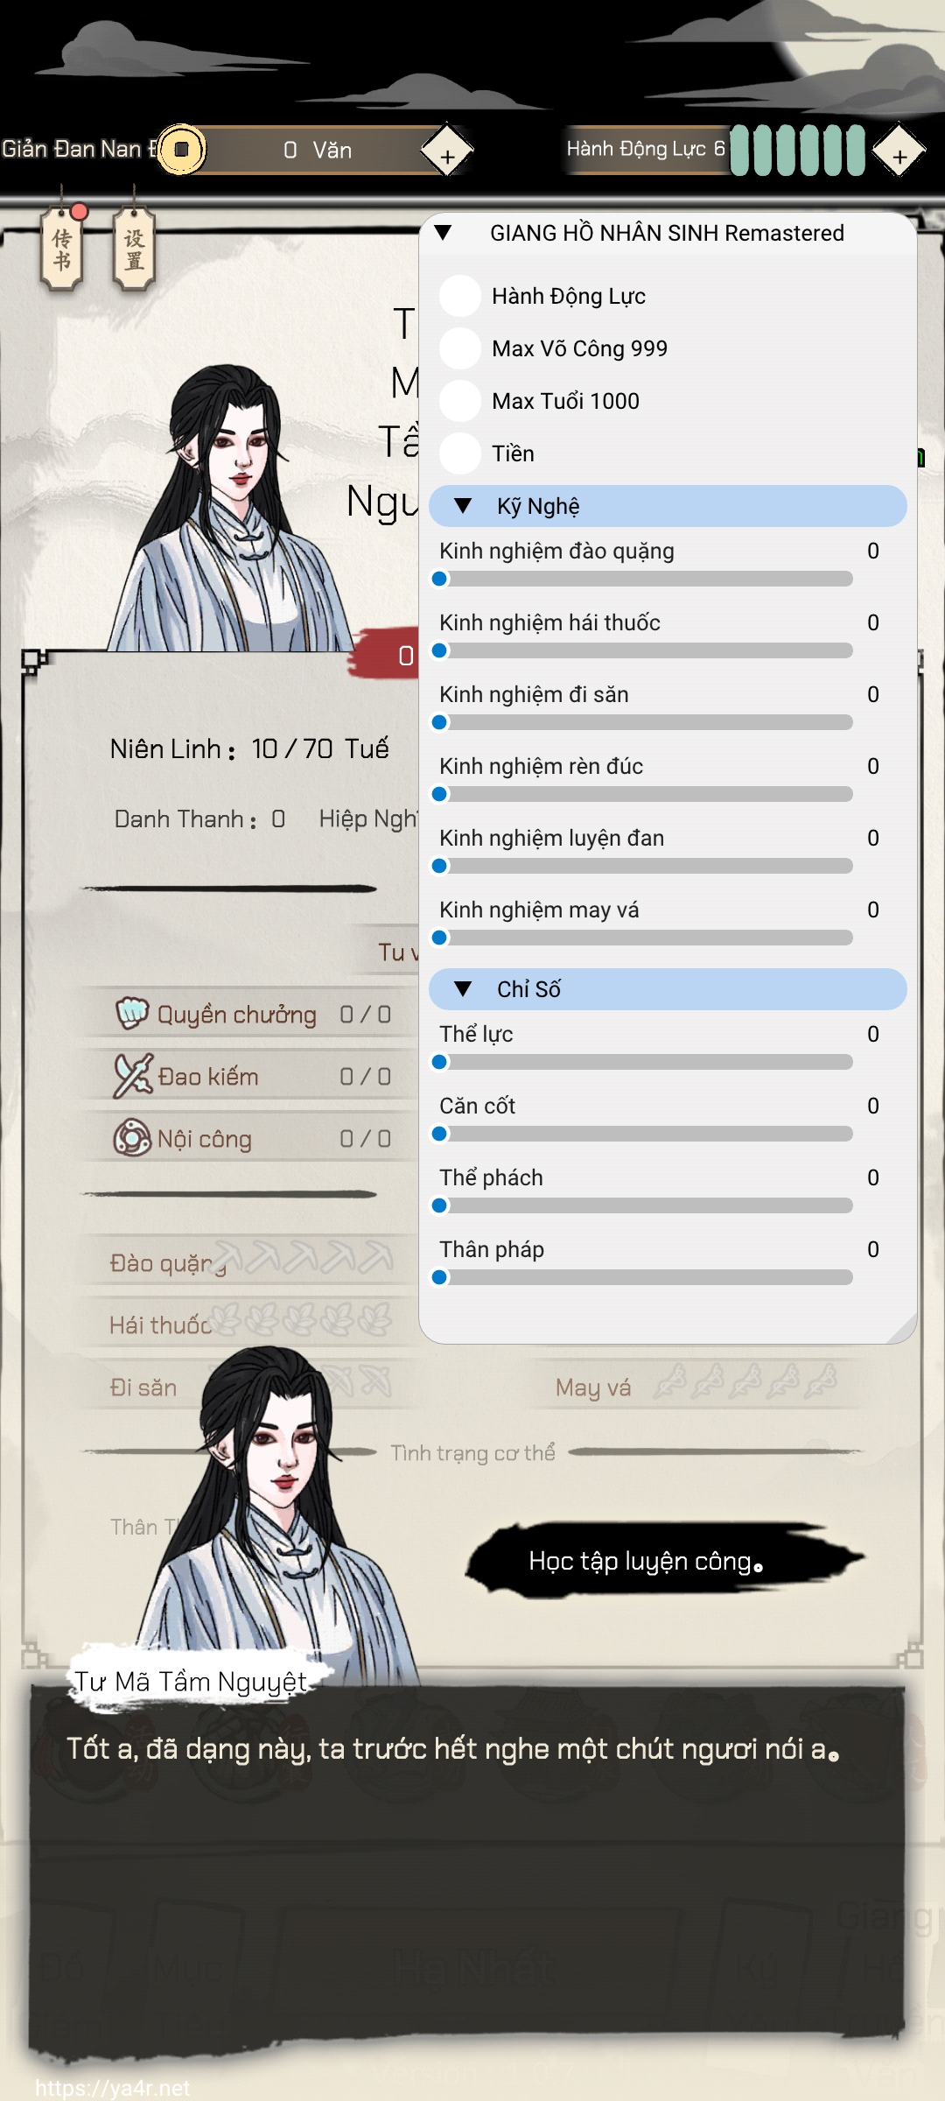945x2101 pixels.
Task: Click the plus icon beside Văn currency
Action: 447,151
